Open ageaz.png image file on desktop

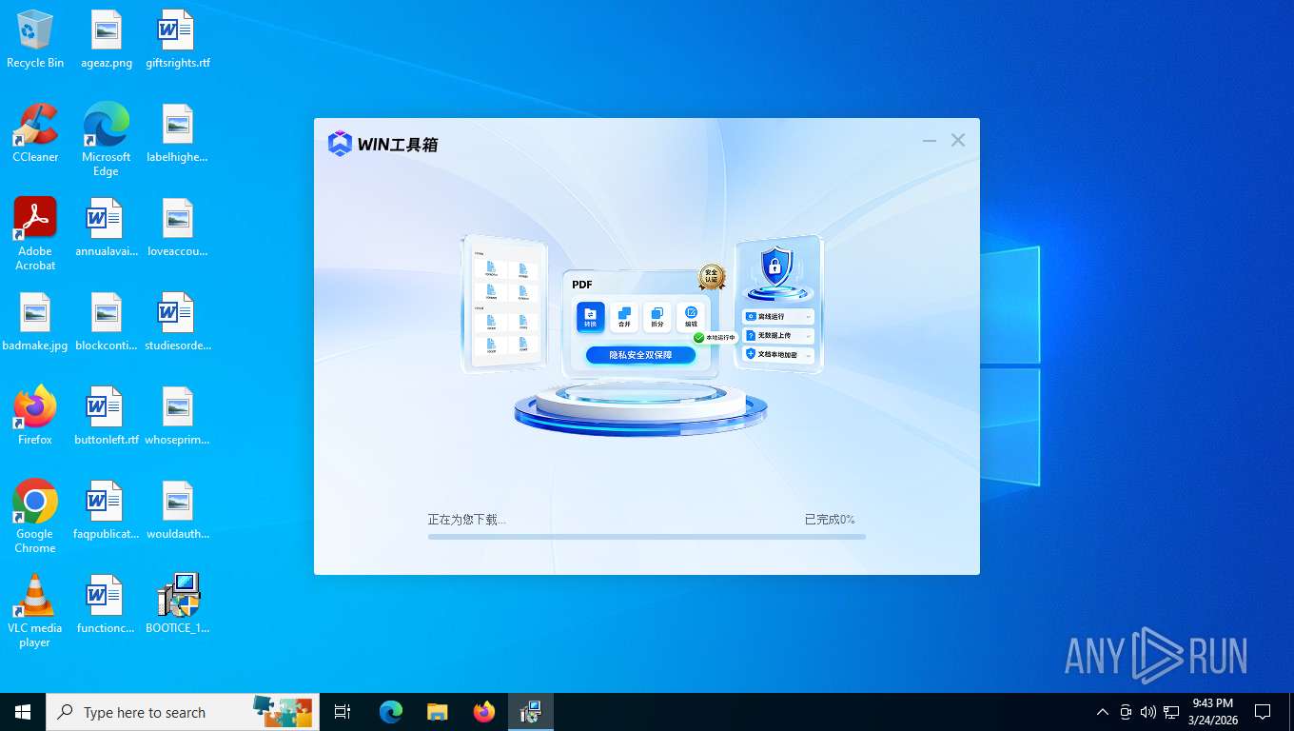click(107, 39)
